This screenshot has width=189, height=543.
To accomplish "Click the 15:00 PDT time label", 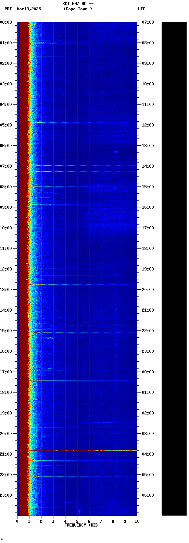I will pos(6,331).
